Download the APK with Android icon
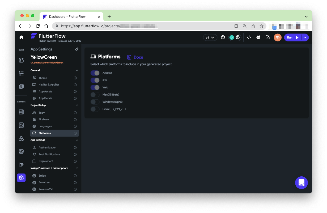This screenshot has height=213, width=327. coord(258,37)
